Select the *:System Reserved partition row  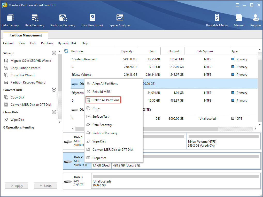[164, 59]
